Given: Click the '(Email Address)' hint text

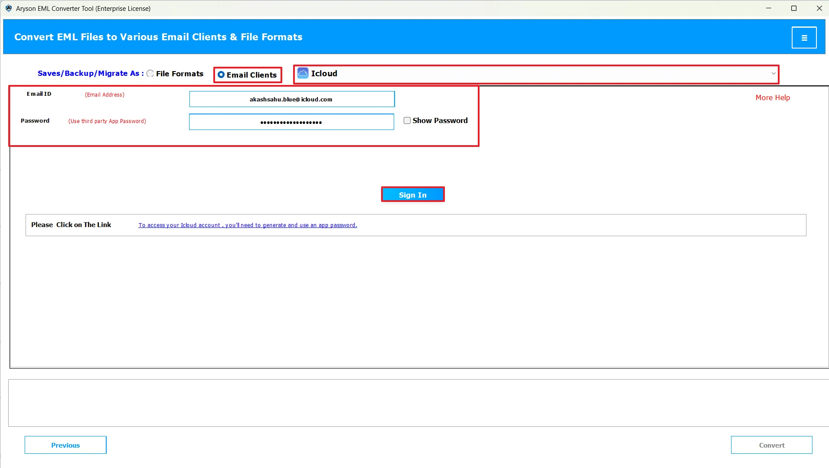Looking at the screenshot, I should [x=104, y=94].
